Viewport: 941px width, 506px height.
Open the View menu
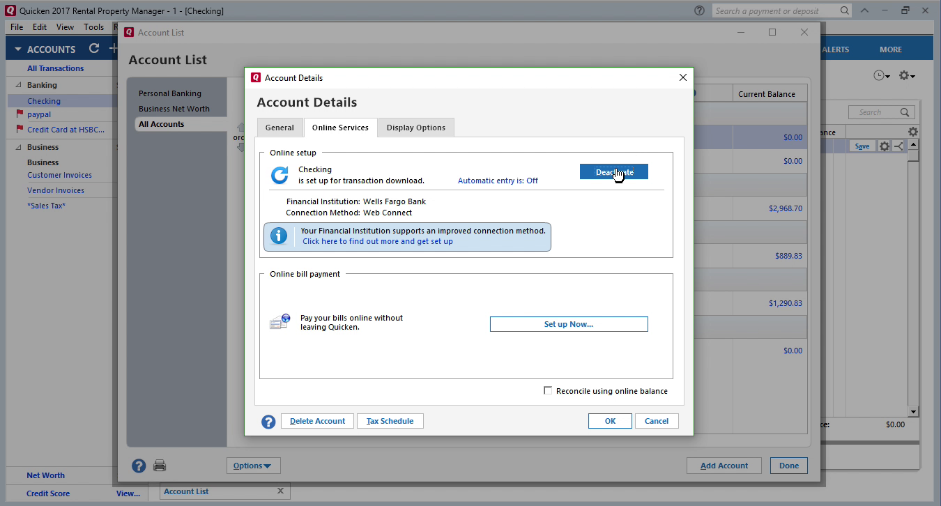click(x=65, y=27)
